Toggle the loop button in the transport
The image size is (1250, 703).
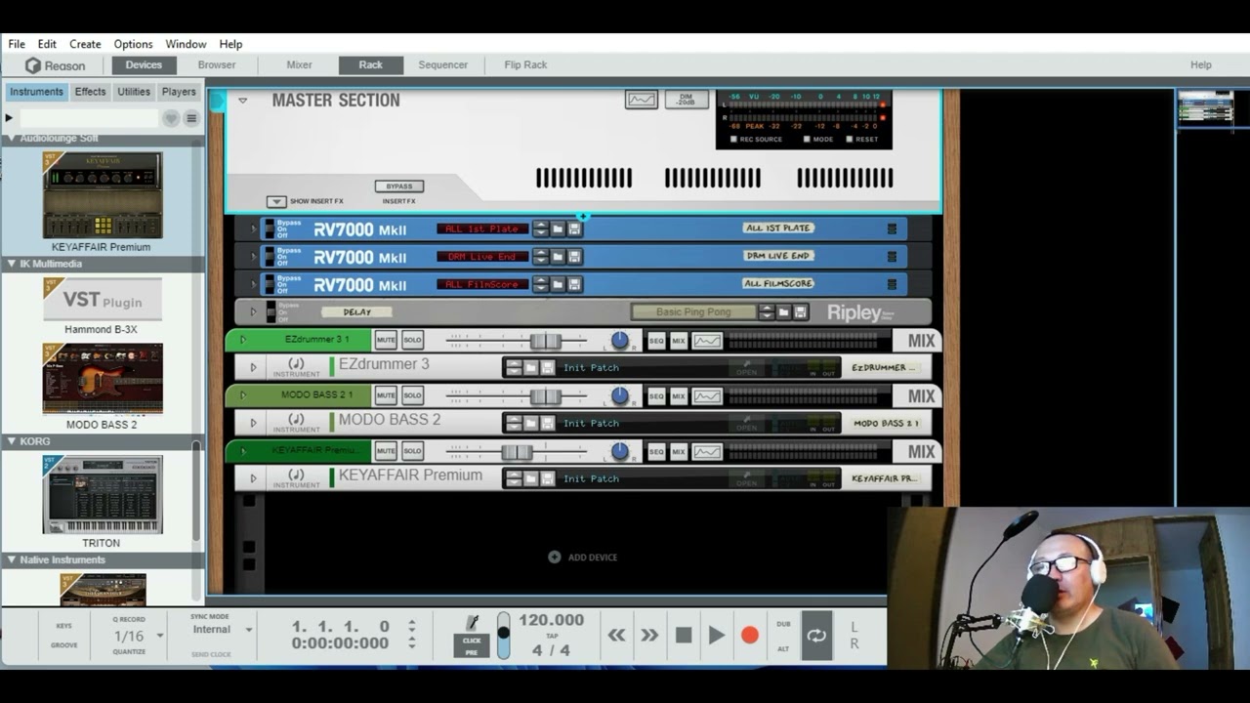point(816,636)
